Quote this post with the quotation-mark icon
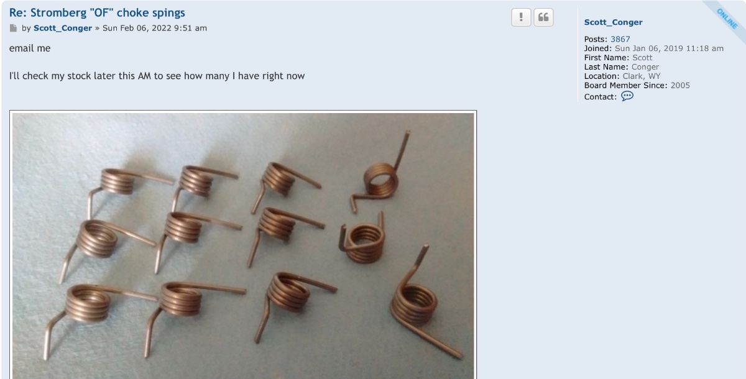Image resolution: width=746 pixels, height=379 pixels. 543,17
